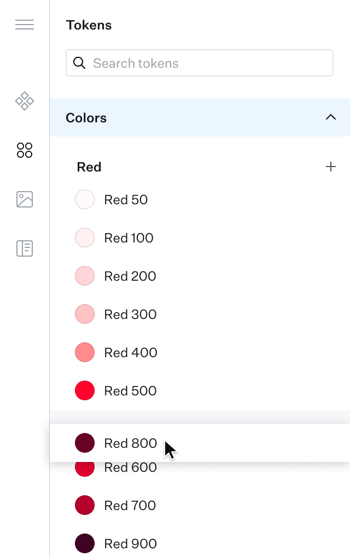This screenshot has width=350, height=557.
Task: Click the Red 200 token label
Action: (x=130, y=276)
